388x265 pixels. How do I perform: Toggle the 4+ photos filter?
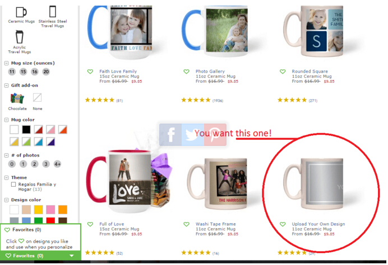click(57, 164)
